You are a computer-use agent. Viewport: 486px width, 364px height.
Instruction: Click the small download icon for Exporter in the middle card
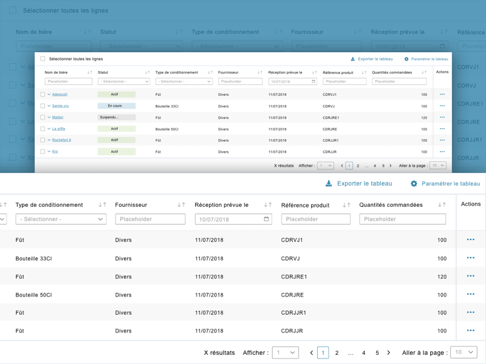click(x=352, y=59)
